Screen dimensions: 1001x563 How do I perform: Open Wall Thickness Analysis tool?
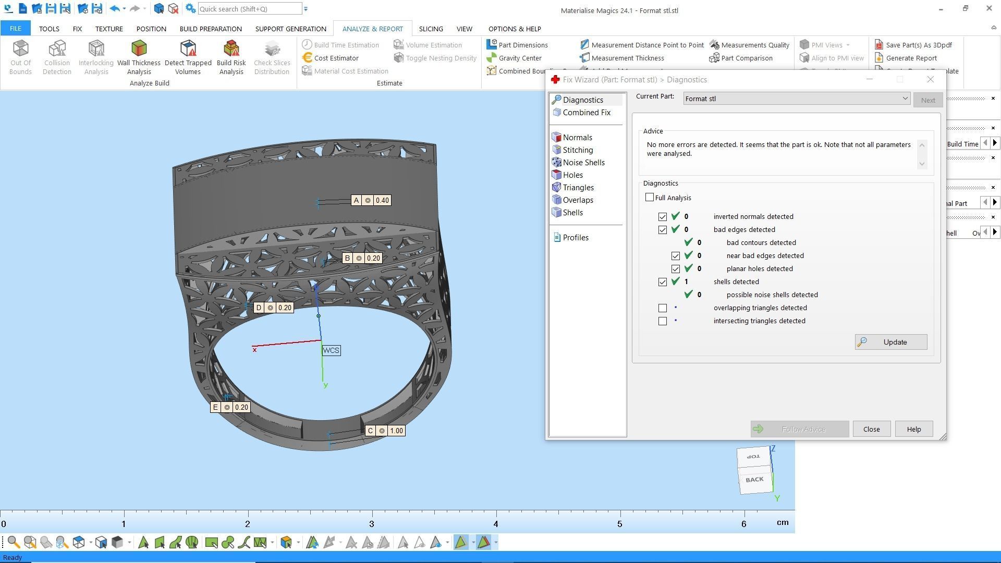coord(139,56)
